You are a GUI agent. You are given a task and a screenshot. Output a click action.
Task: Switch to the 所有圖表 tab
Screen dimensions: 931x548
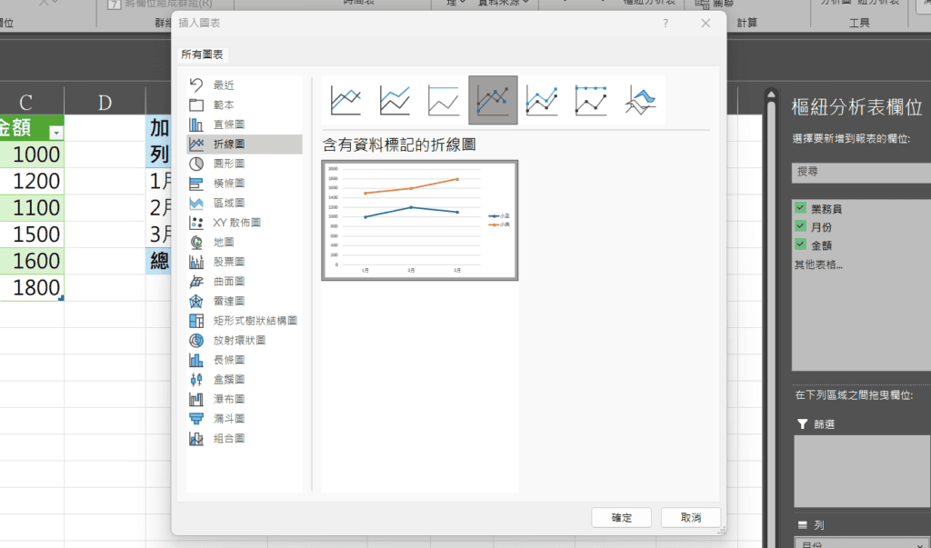click(202, 55)
